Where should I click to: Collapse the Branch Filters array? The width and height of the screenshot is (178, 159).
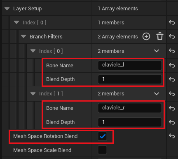(23, 37)
